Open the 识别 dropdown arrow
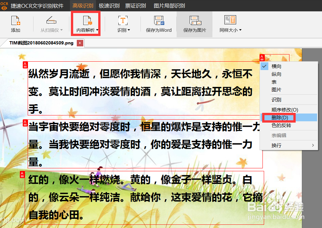Viewport: 322px width, 228px height. (x=129, y=30)
